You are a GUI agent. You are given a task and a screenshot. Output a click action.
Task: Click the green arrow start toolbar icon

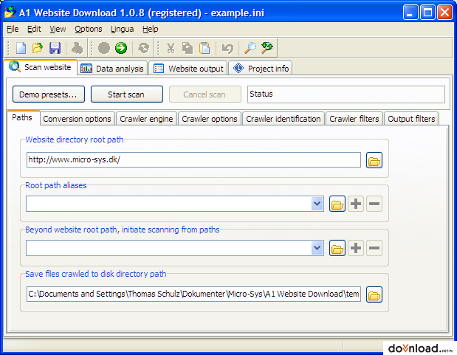tap(121, 48)
